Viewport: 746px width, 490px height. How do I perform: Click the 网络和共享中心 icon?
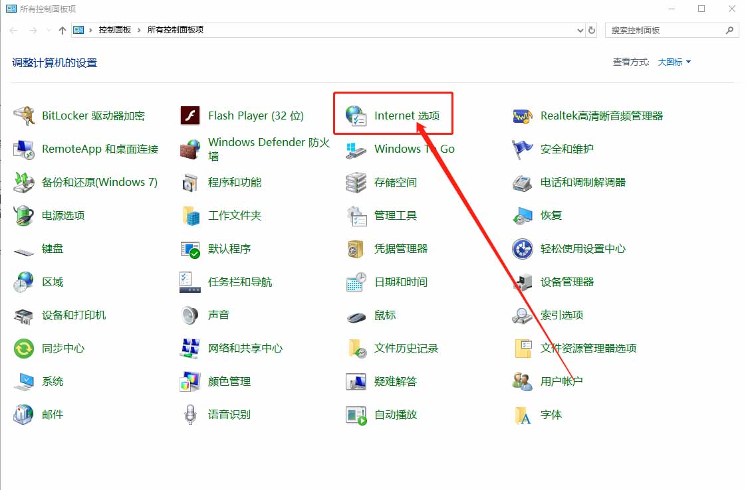pyautogui.click(x=190, y=349)
